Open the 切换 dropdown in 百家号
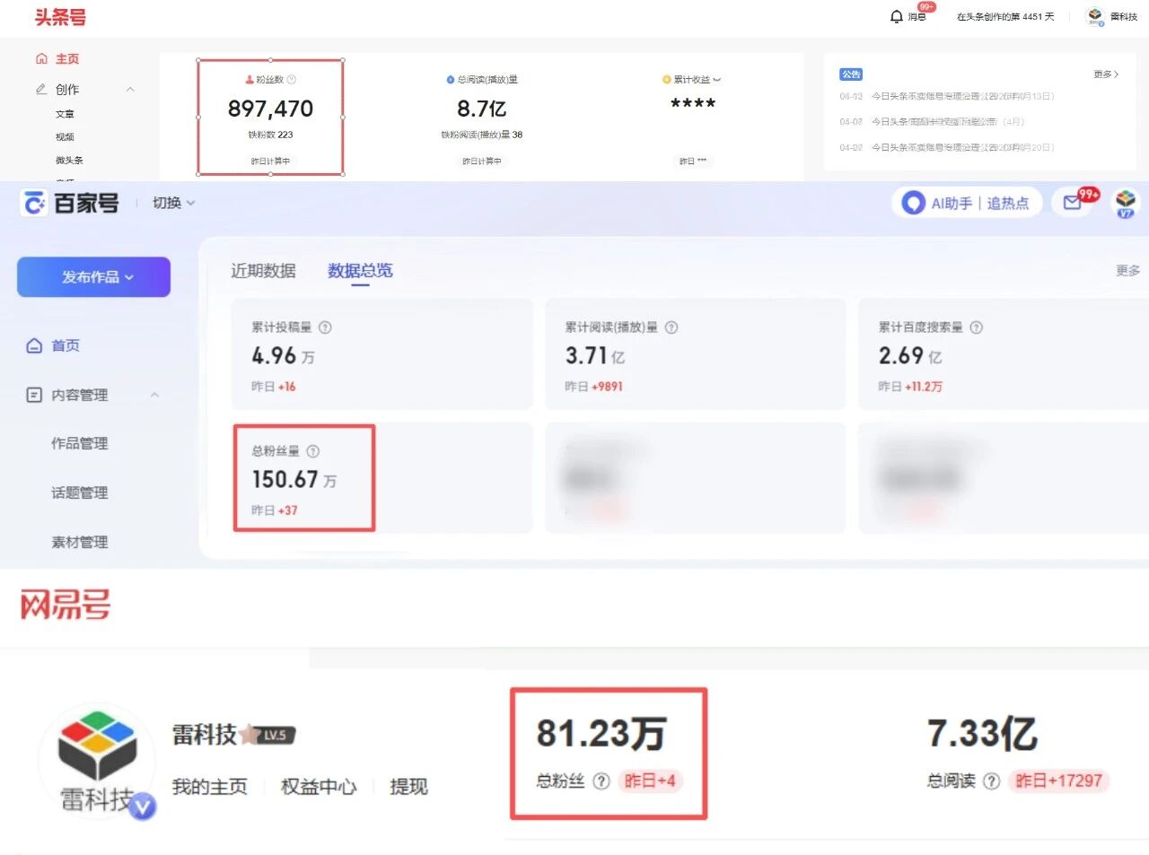The height and width of the screenshot is (855, 1149). (173, 203)
